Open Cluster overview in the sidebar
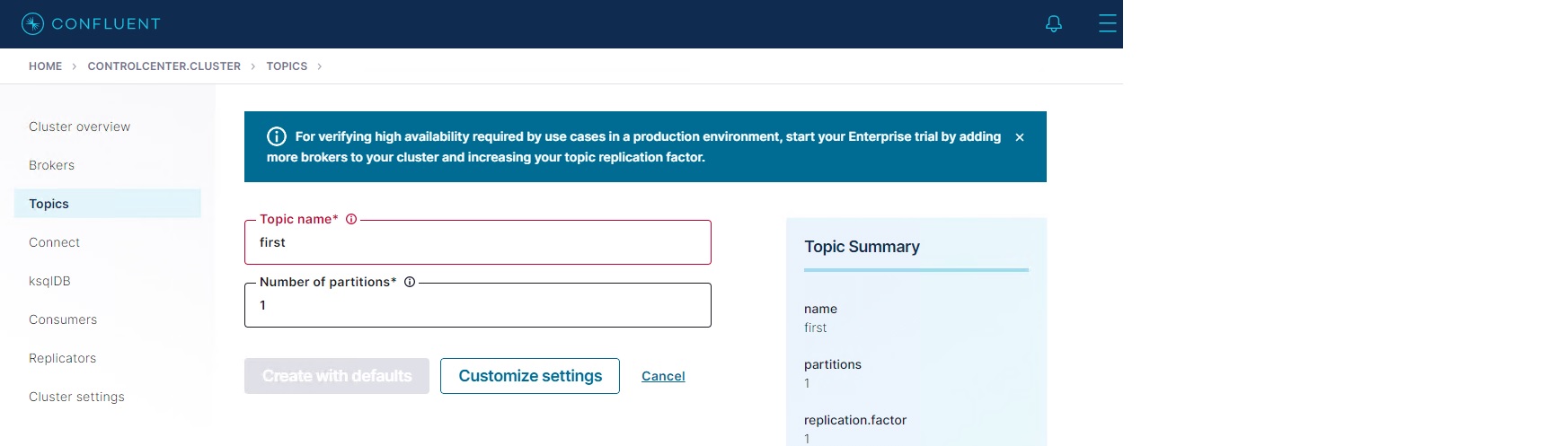Viewport: 1566px width, 446px height. (79, 127)
